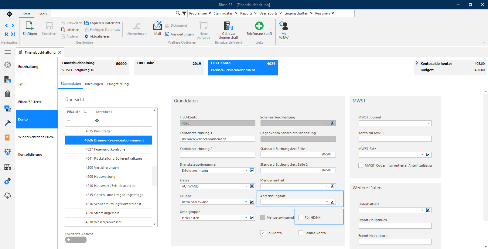This screenshot has height=249, width=488.
Task: Open the Untergruppe dropdown
Action: 246,218
